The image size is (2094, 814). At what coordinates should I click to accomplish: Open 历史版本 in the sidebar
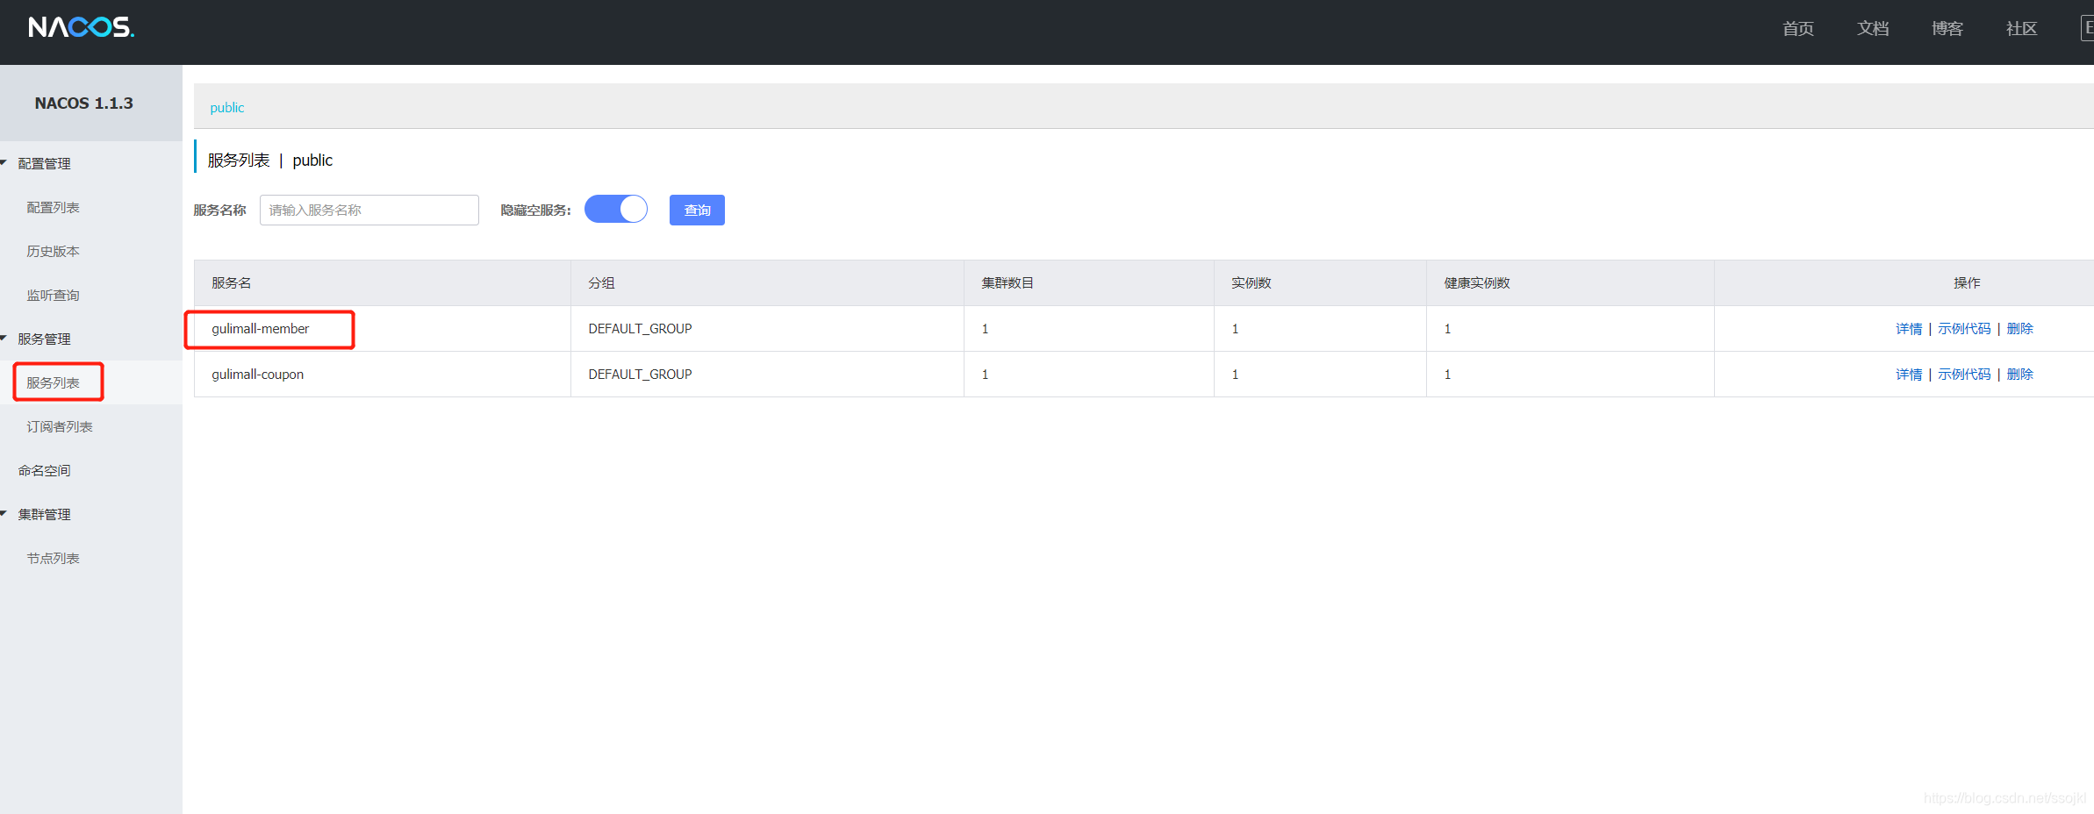(x=53, y=251)
